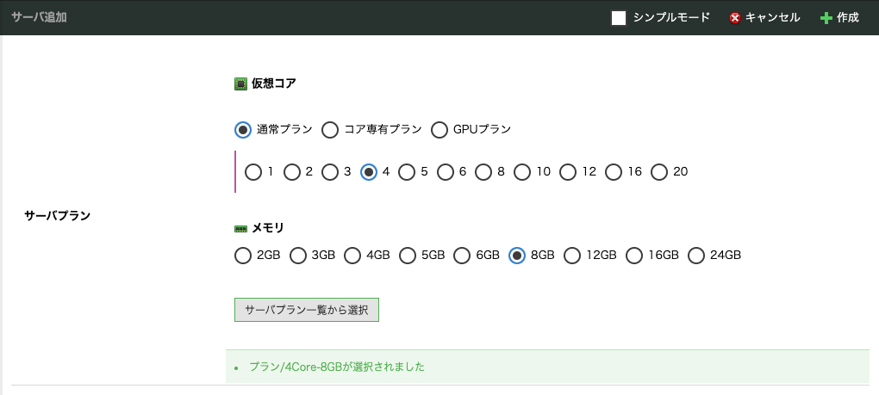Screen dimensions: 879x395
Task: Choose the 通常プラン radio button
Action: 243,130
